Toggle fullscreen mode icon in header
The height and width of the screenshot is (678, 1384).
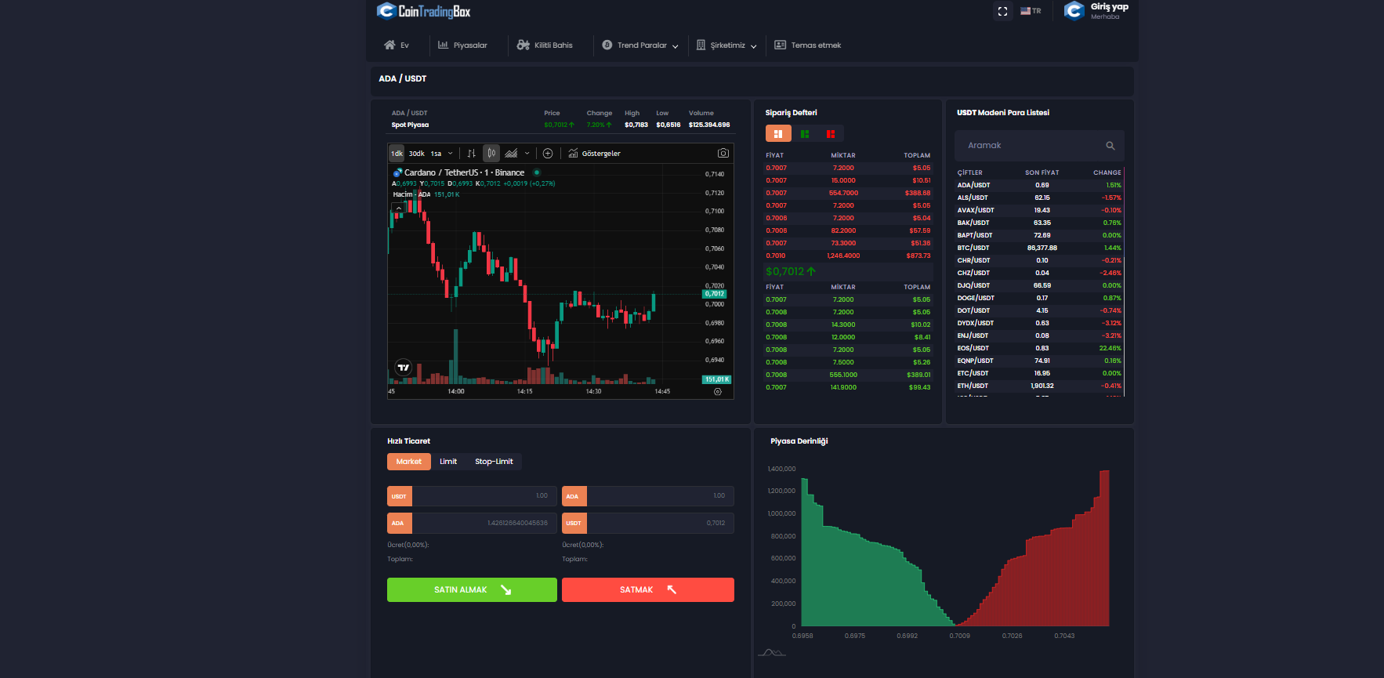[x=1002, y=11]
